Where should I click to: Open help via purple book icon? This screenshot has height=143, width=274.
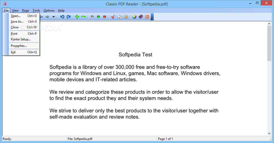(141, 17)
